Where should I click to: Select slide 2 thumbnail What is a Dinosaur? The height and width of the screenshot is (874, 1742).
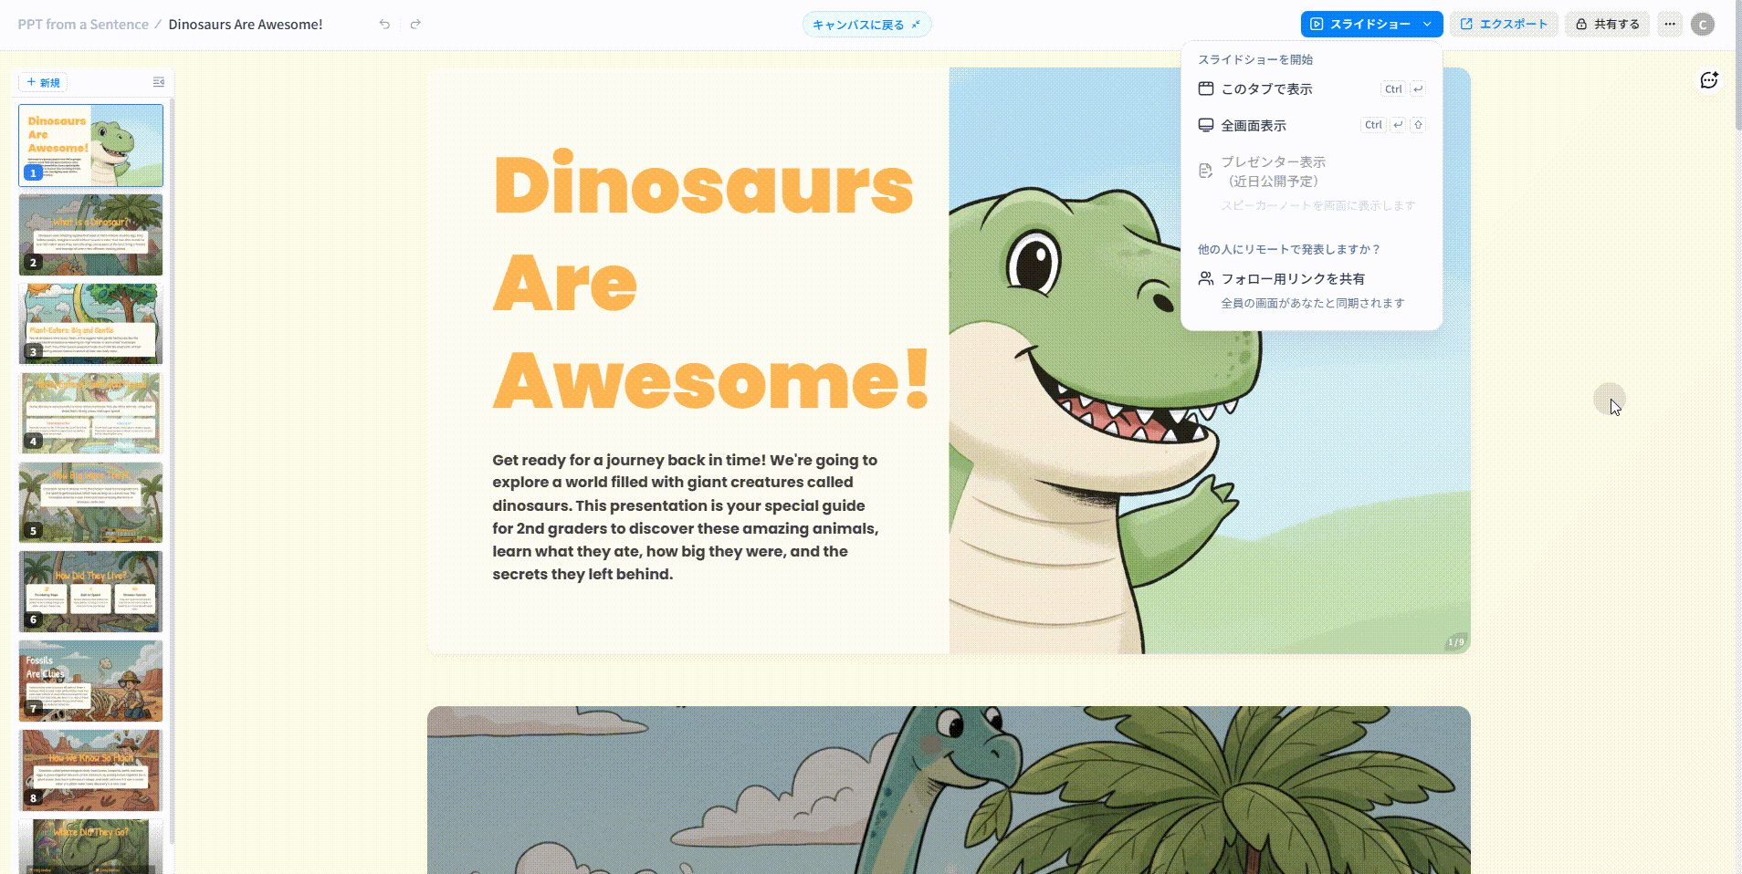90,234
